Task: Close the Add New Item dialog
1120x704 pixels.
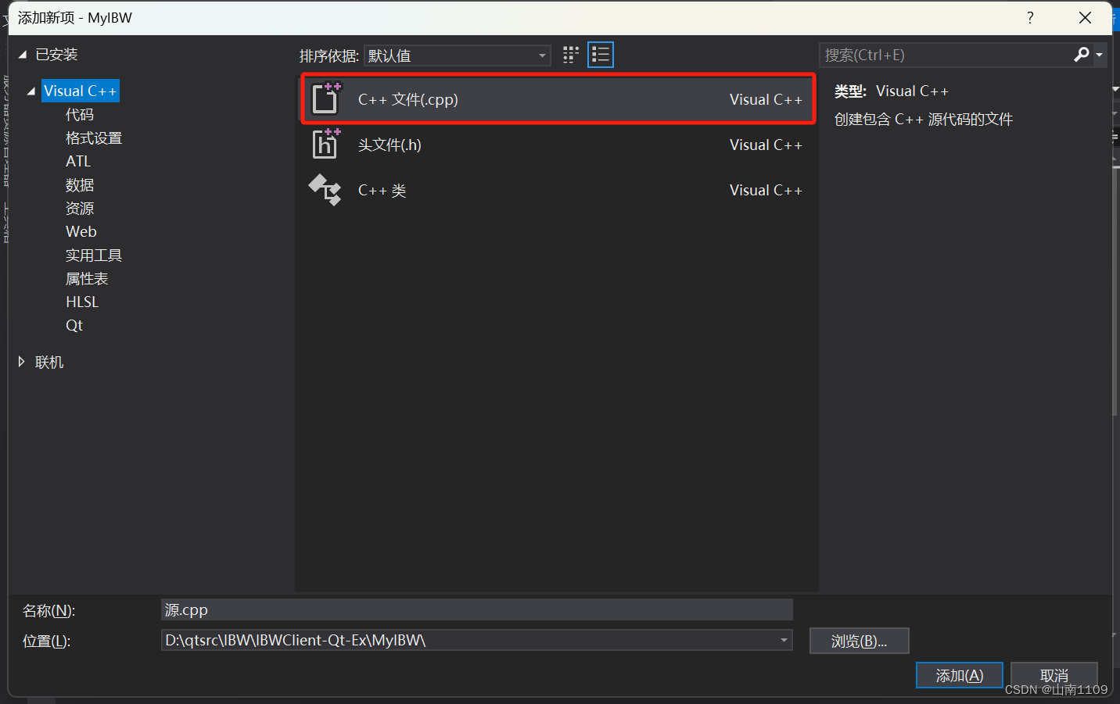Action: pos(1085,17)
